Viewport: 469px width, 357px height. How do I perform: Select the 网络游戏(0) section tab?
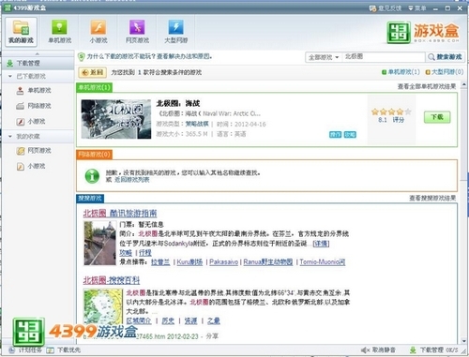click(x=94, y=155)
